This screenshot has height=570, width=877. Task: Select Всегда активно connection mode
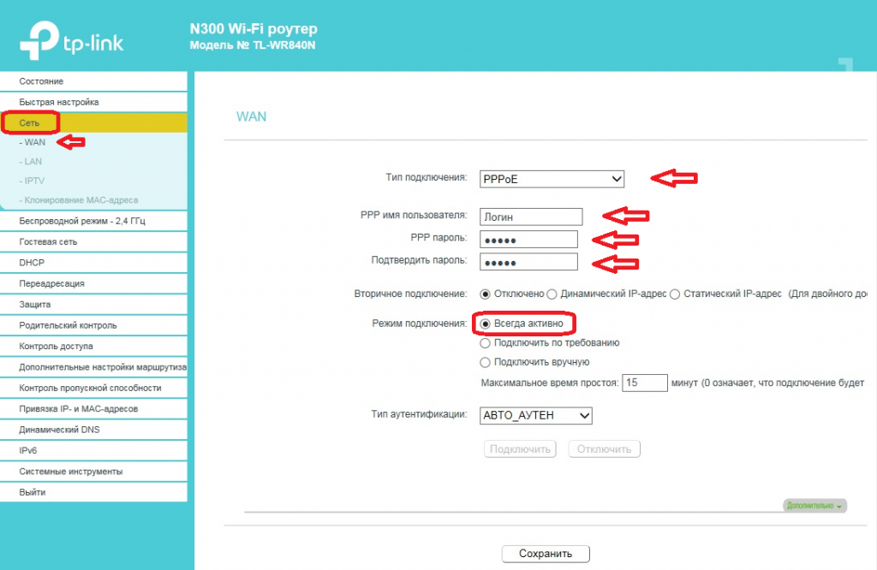pyautogui.click(x=485, y=324)
